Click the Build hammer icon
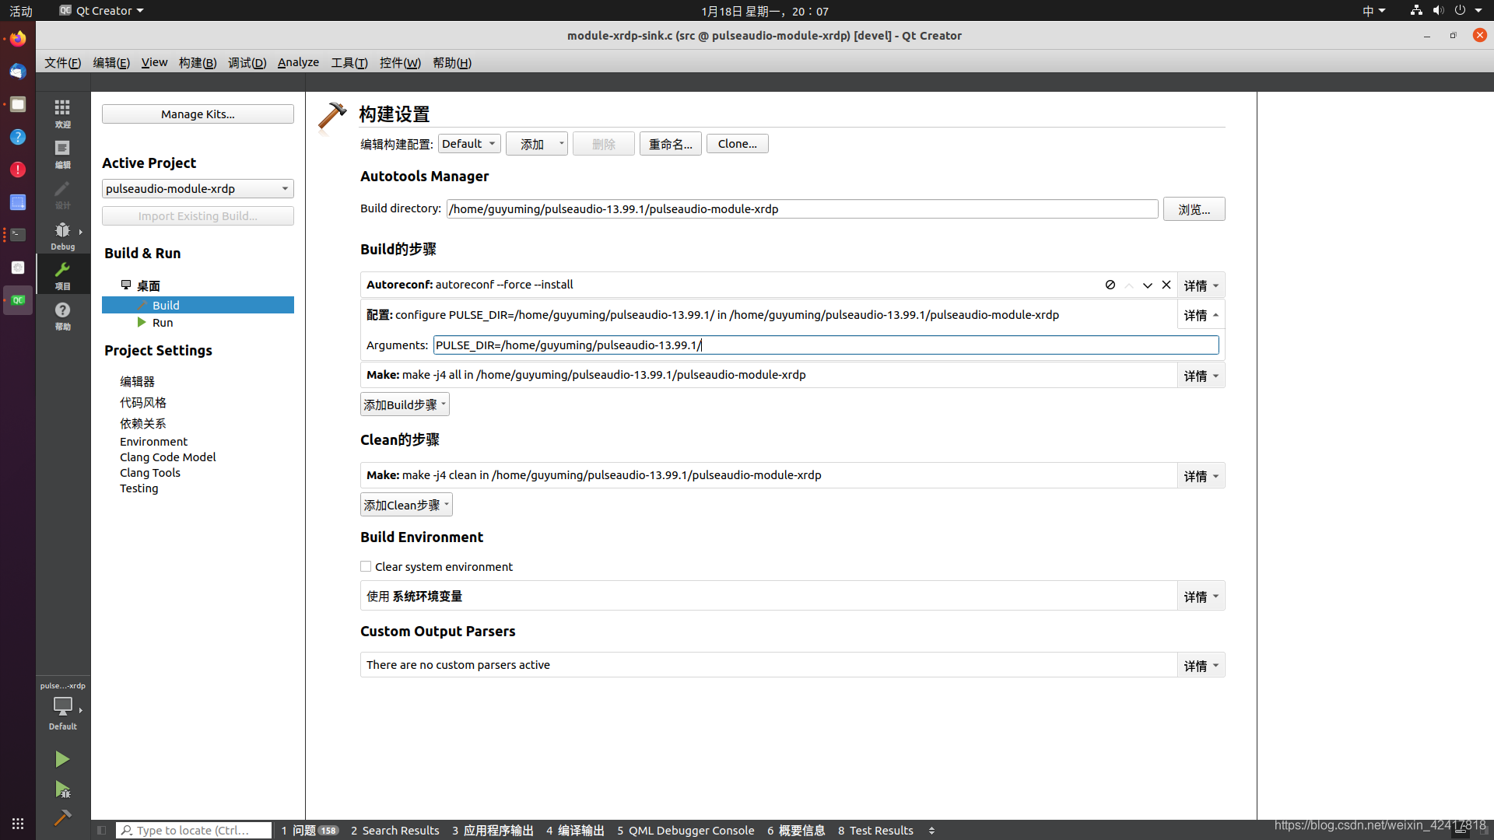This screenshot has width=1494, height=840. (62, 817)
